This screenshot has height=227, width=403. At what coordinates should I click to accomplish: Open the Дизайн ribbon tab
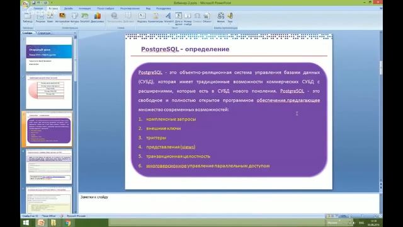point(69,8)
